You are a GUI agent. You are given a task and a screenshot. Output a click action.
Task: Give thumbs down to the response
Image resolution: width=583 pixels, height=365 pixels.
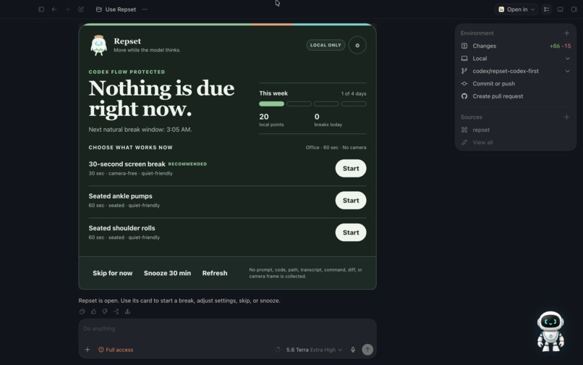click(105, 311)
